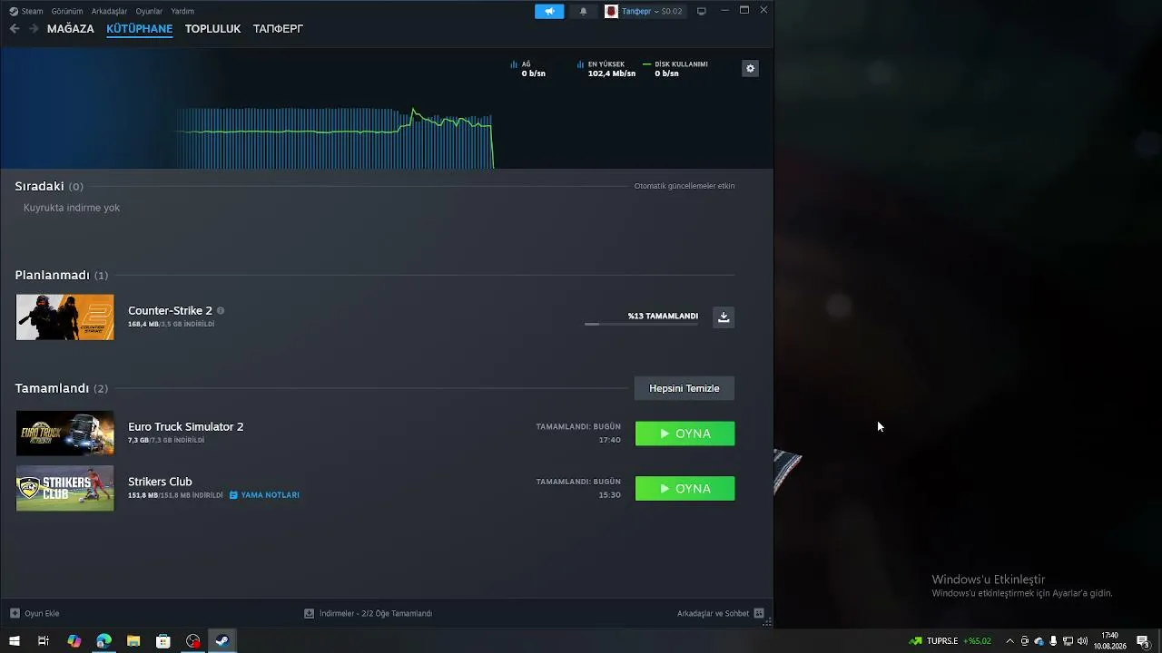1162x653 pixels.
Task: Click the %13 TAMAMLANDI label
Action: pyautogui.click(x=663, y=316)
